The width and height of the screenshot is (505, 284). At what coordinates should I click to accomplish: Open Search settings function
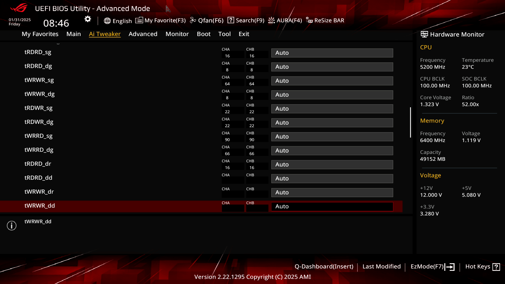point(246,20)
